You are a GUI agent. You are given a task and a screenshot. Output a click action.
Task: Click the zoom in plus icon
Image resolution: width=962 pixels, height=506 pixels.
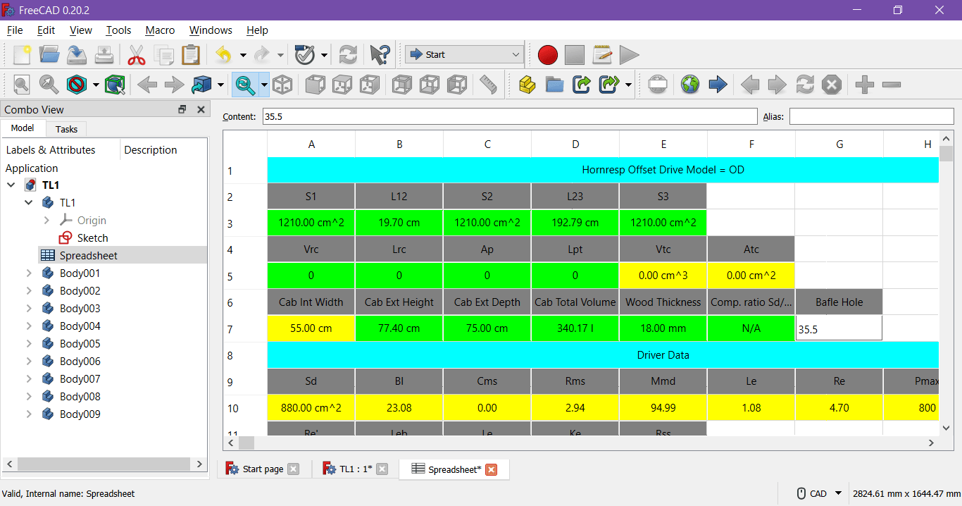(865, 85)
